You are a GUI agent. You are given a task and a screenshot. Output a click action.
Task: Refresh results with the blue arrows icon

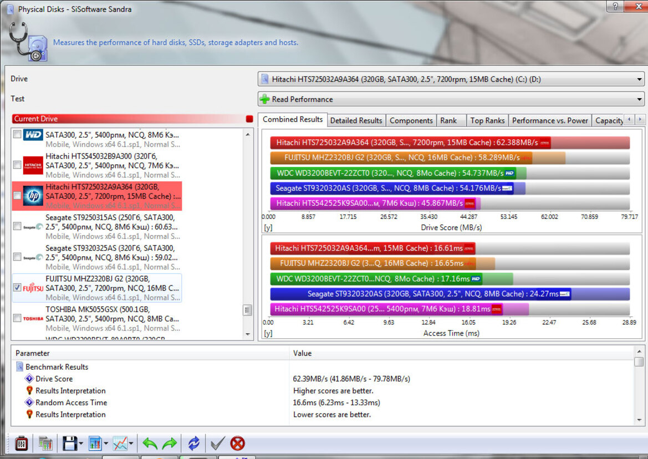pos(194,443)
